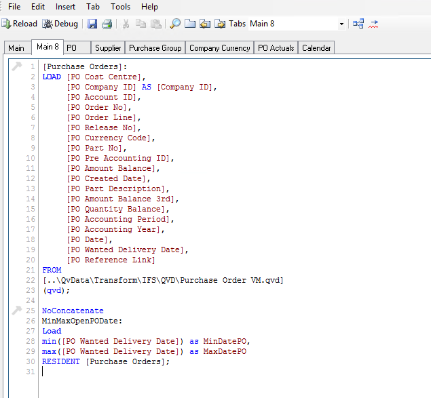431x398 pixels.
Task: Click the wrench marker at line 25
Action: (16, 311)
